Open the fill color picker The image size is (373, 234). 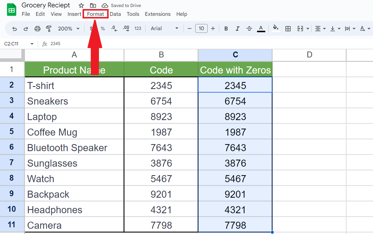click(x=276, y=28)
